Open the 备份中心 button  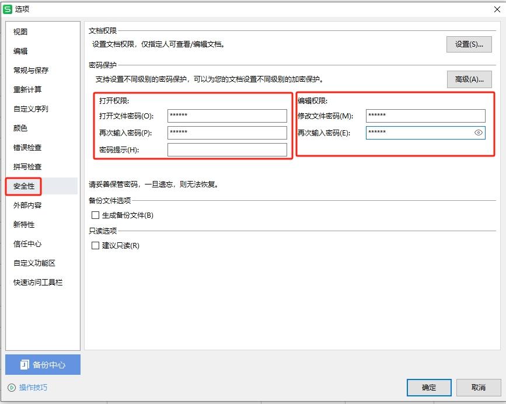tap(43, 365)
